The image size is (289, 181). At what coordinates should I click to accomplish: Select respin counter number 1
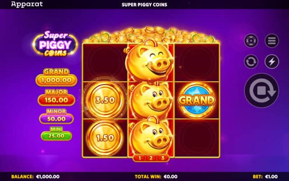pos(140,158)
